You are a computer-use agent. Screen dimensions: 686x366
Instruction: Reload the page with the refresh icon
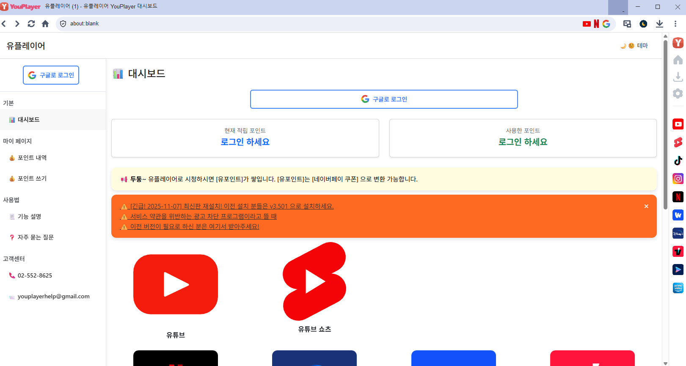(x=31, y=24)
